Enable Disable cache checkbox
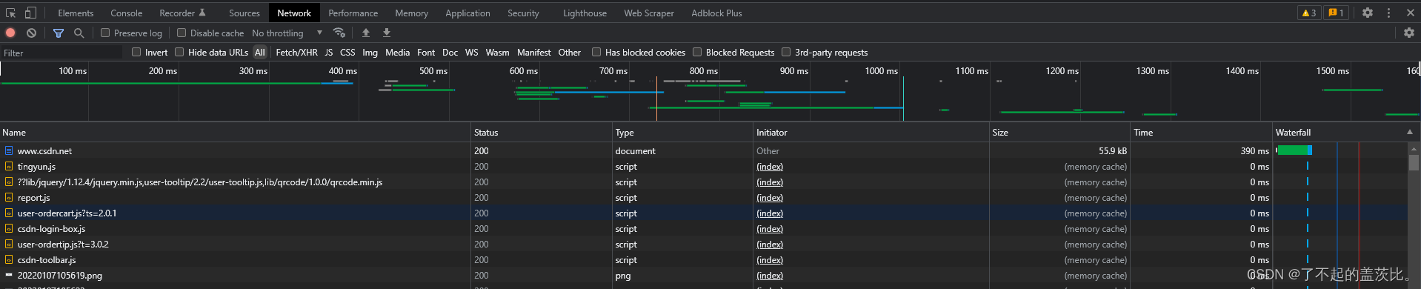 tap(182, 33)
